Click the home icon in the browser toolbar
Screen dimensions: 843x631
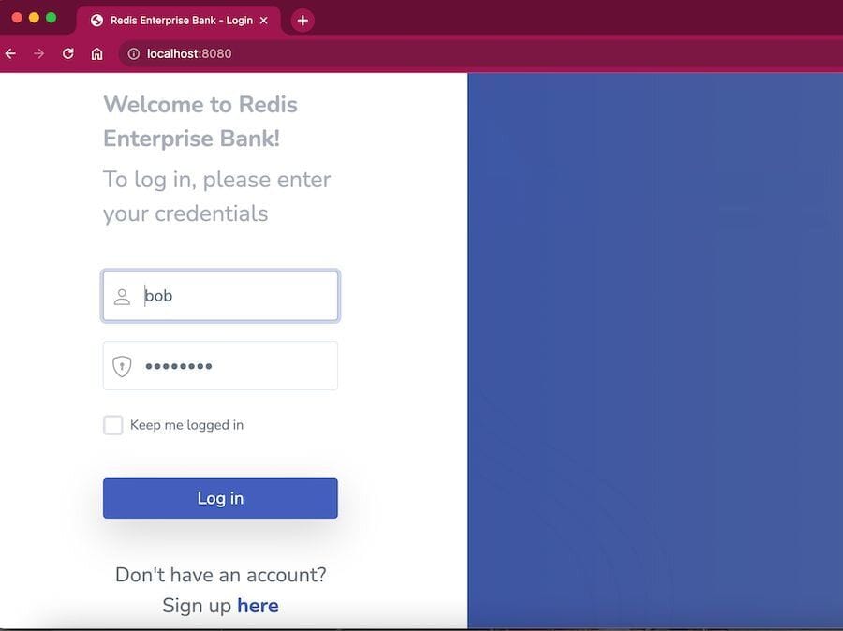click(96, 53)
